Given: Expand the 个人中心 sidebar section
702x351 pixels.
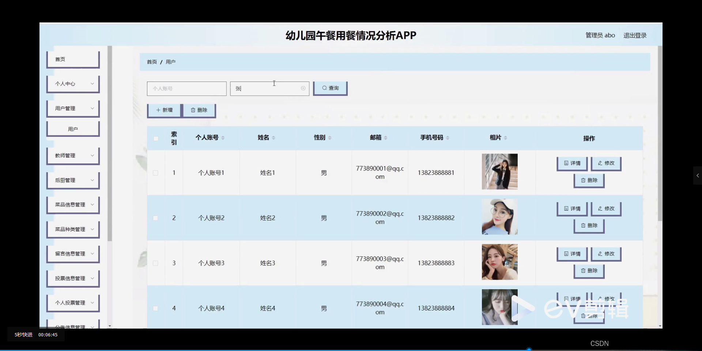Looking at the screenshot, I should click(73, 84).
